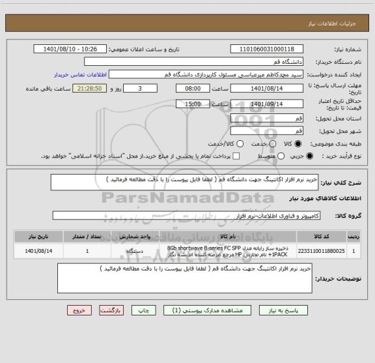Viewport: 375px width, 363px height.
Task: Click the جزئیات اطلاعات نیاز header title
Action: pyautogui.click(x=332, y=23)
